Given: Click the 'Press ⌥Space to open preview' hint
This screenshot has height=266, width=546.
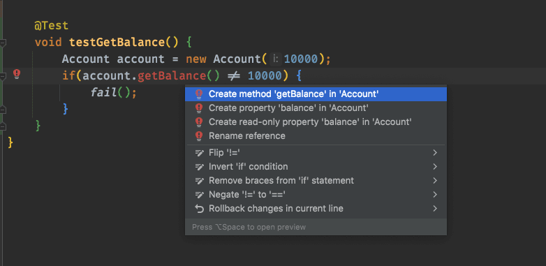Looking at the screenshot, I should click(249, 227).
